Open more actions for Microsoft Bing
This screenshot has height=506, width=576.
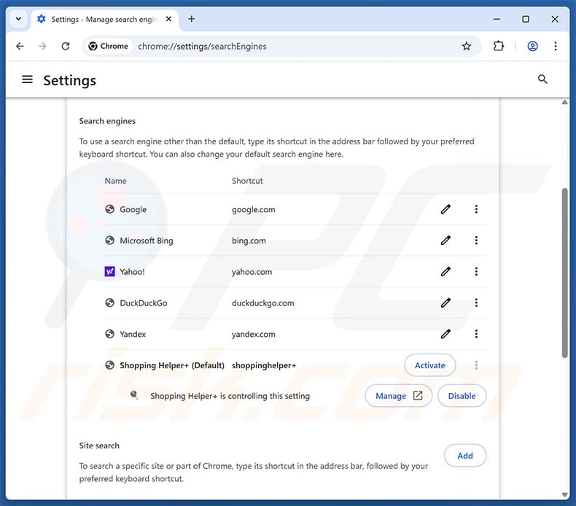point(476,241)
